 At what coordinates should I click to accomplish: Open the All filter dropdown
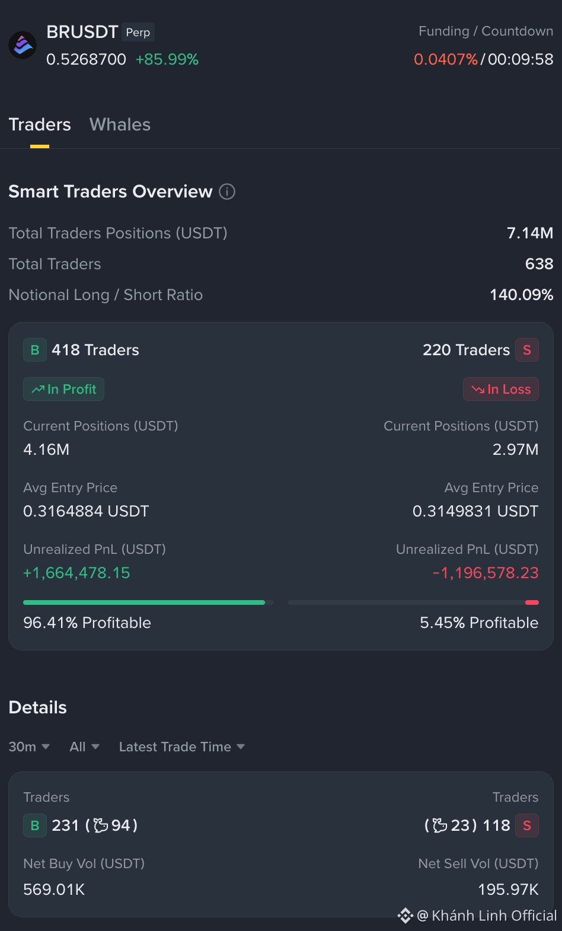click(x=84, y=747)
